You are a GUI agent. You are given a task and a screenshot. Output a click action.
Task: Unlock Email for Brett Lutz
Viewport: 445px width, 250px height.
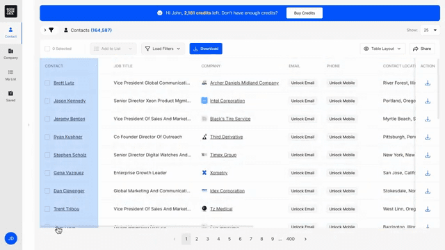coord(302,83)
